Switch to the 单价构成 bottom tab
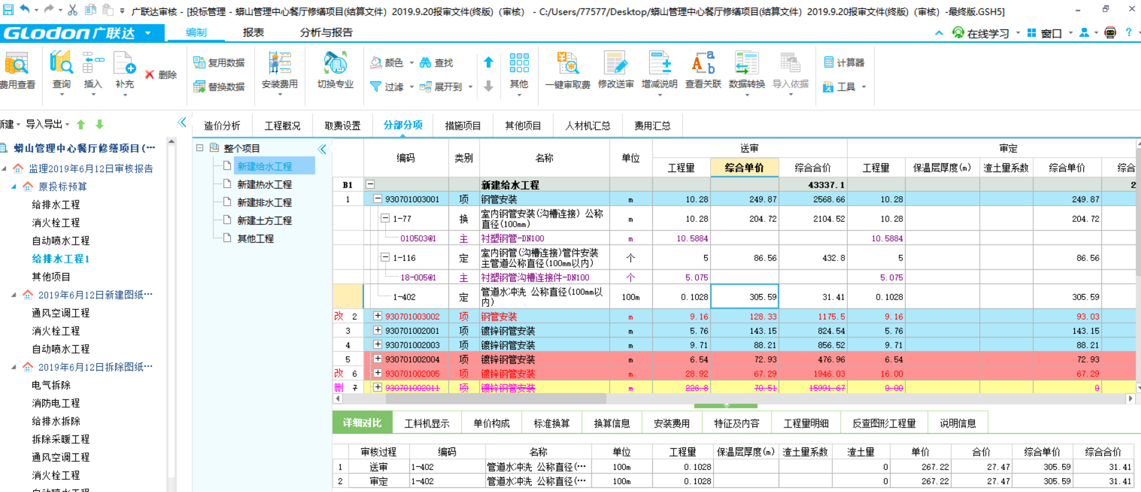Screen dimensions: 1141x492 pyautogui.click(x=492, y=423)
